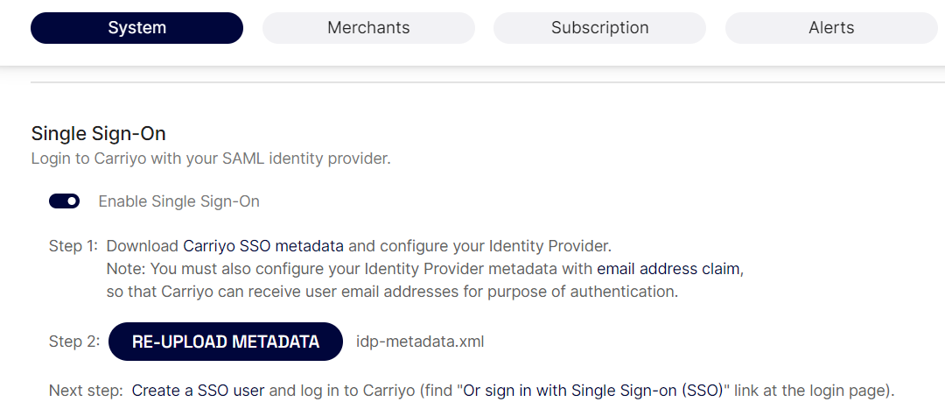This screenshot has width=945, height=416.
Task: Click the Single Sign-On section heading
Action: coord(98,133)
